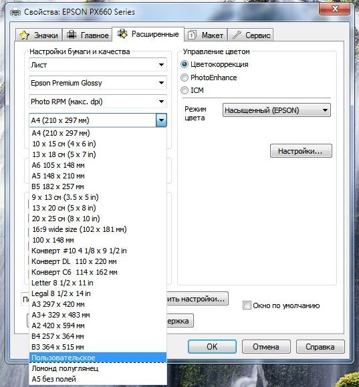Screen dimensions: 359x387
Task: Select the 100 x 148 мм size
Action: 98,240
